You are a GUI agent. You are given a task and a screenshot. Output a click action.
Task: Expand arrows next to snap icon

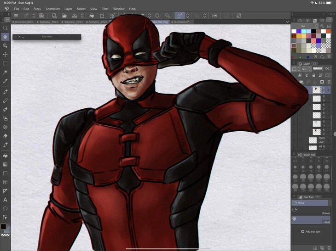pyautogui.click(x=187, y=16)
